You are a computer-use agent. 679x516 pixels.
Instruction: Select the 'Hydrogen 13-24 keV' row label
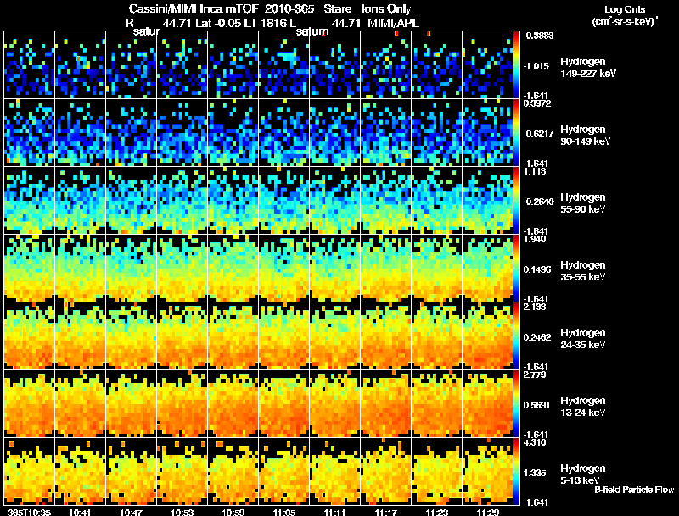point(583,407)
